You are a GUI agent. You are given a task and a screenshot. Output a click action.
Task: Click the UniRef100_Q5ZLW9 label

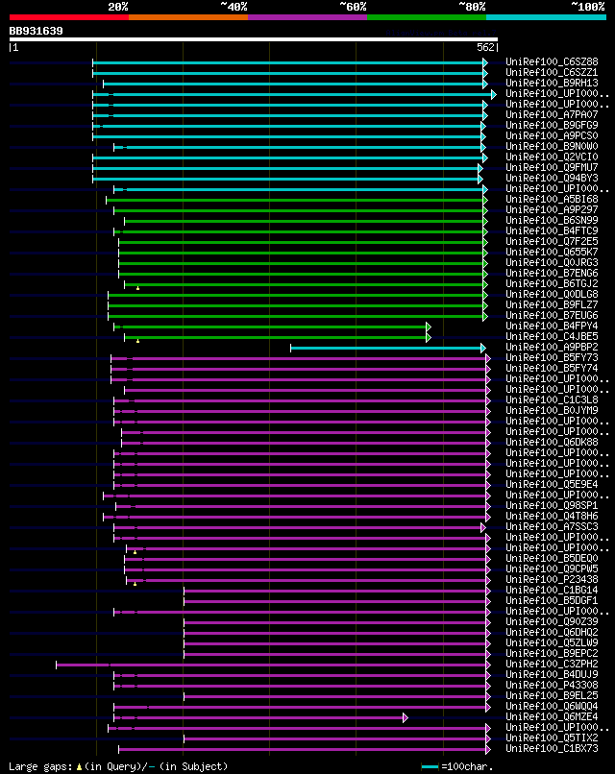(552, 642)
